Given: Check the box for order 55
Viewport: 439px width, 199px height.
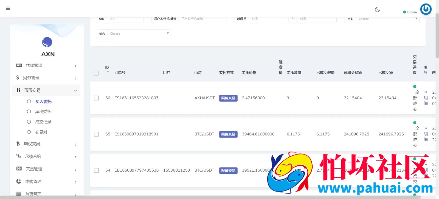Looking at the screenshot, I should [x=96, y=134].
